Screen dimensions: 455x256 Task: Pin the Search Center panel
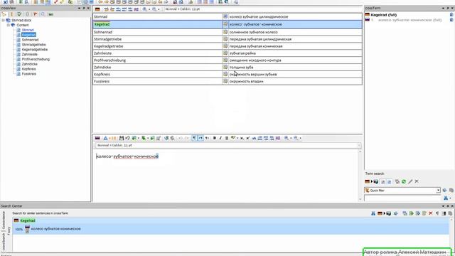point(448,206)
